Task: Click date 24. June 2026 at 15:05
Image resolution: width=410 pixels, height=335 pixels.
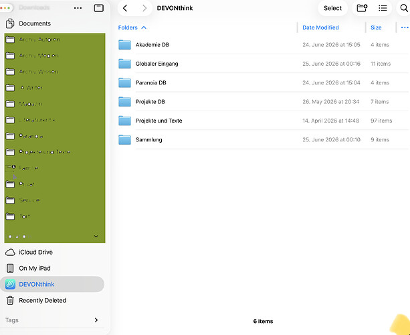Action: [x=331, y=45]
